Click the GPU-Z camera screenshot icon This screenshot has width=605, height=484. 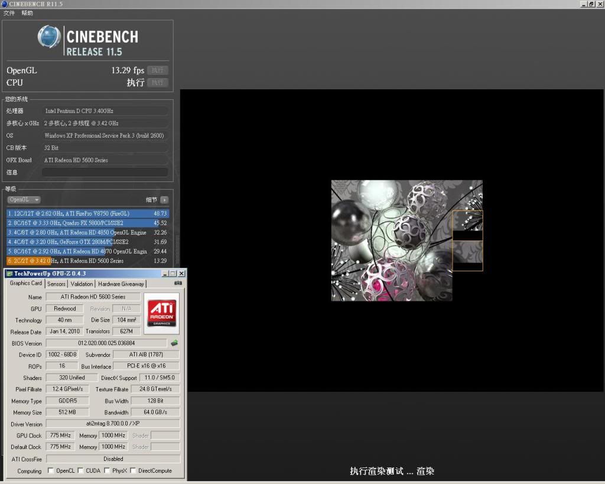coord(178,283)
